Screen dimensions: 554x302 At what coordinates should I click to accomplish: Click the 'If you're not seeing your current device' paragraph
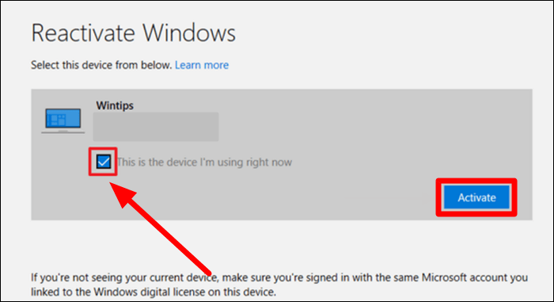(279, 285)
